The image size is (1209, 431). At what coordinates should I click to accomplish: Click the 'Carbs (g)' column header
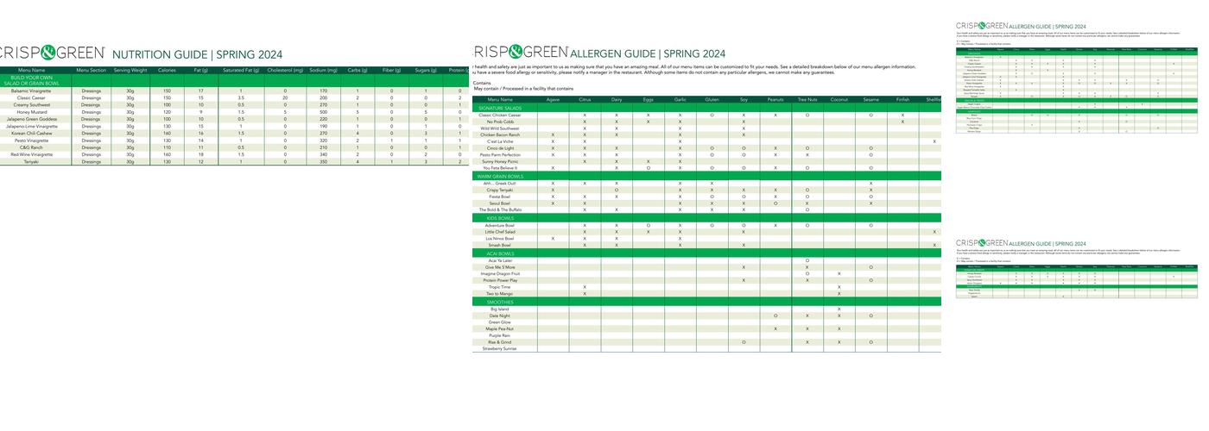(x=358, y=70)
